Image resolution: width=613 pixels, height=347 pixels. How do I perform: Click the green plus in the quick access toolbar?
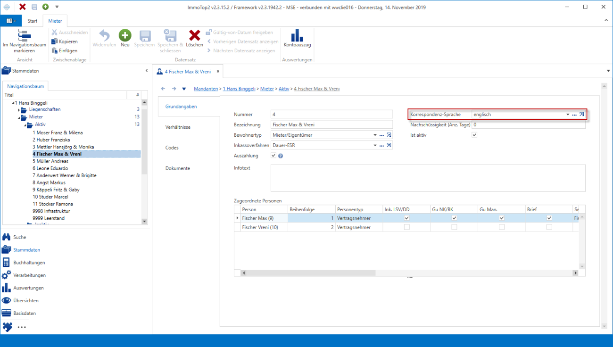tap(45, 7)
